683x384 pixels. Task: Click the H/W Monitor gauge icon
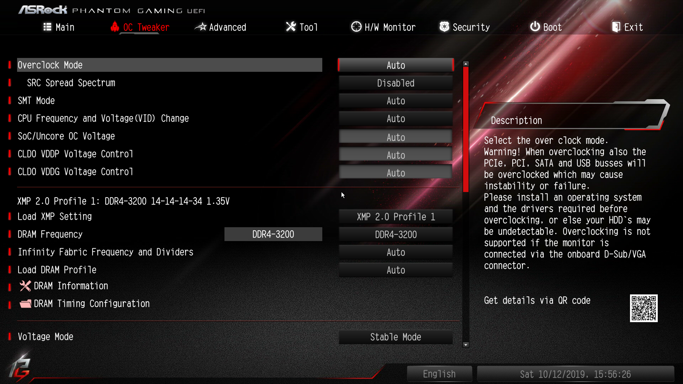tap(356, 27)
